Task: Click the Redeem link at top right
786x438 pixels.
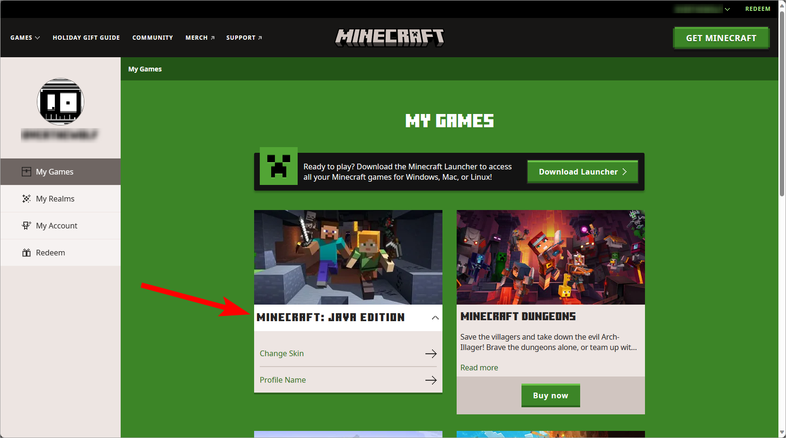Action: 758,9
